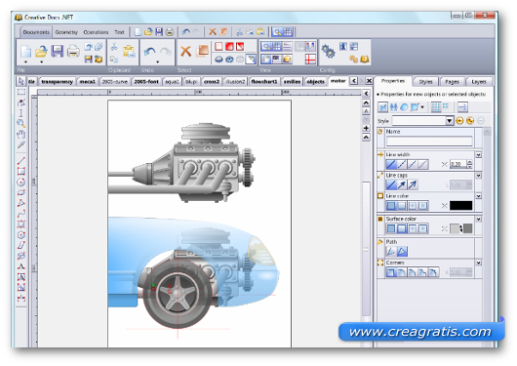517x366 pixels.
Task: Click the Name text input field
Action: coord(429,142)
